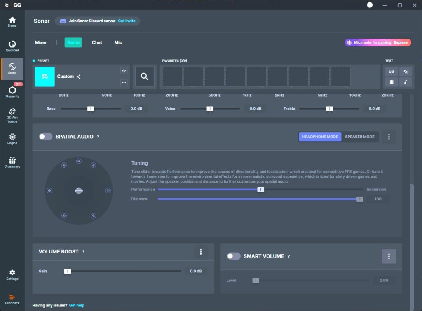Click the Gain 0.0 dB value field
The width and height of the screenshot is (422, 311).
pyautogui.click(x=196, y=271)
